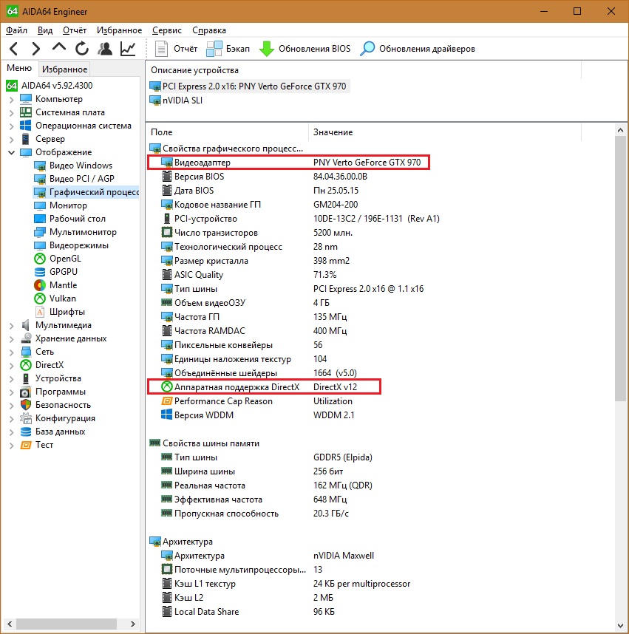Open Обновления драйверов
Viewport: 629px width, 634px height.
point(418,49)
